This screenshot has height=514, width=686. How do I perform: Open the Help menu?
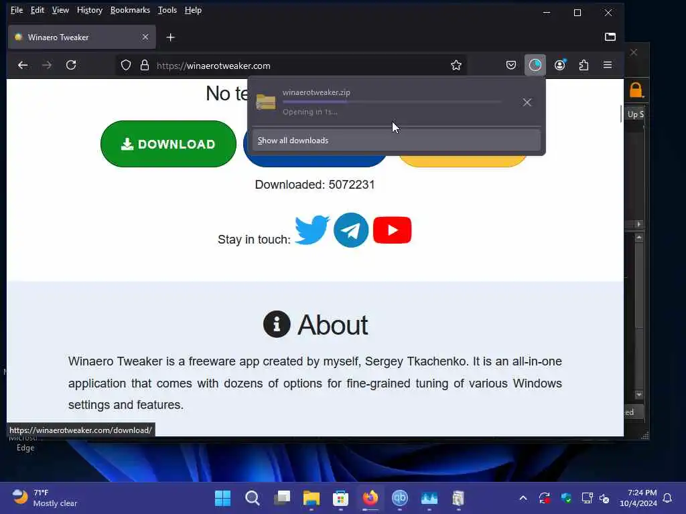(x=193, y=10)
